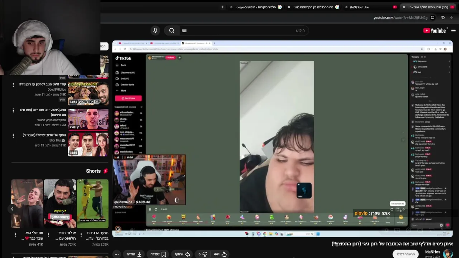
Task: Click the previous arrow in Shorts shelf
Action: [x=12, y=209]
